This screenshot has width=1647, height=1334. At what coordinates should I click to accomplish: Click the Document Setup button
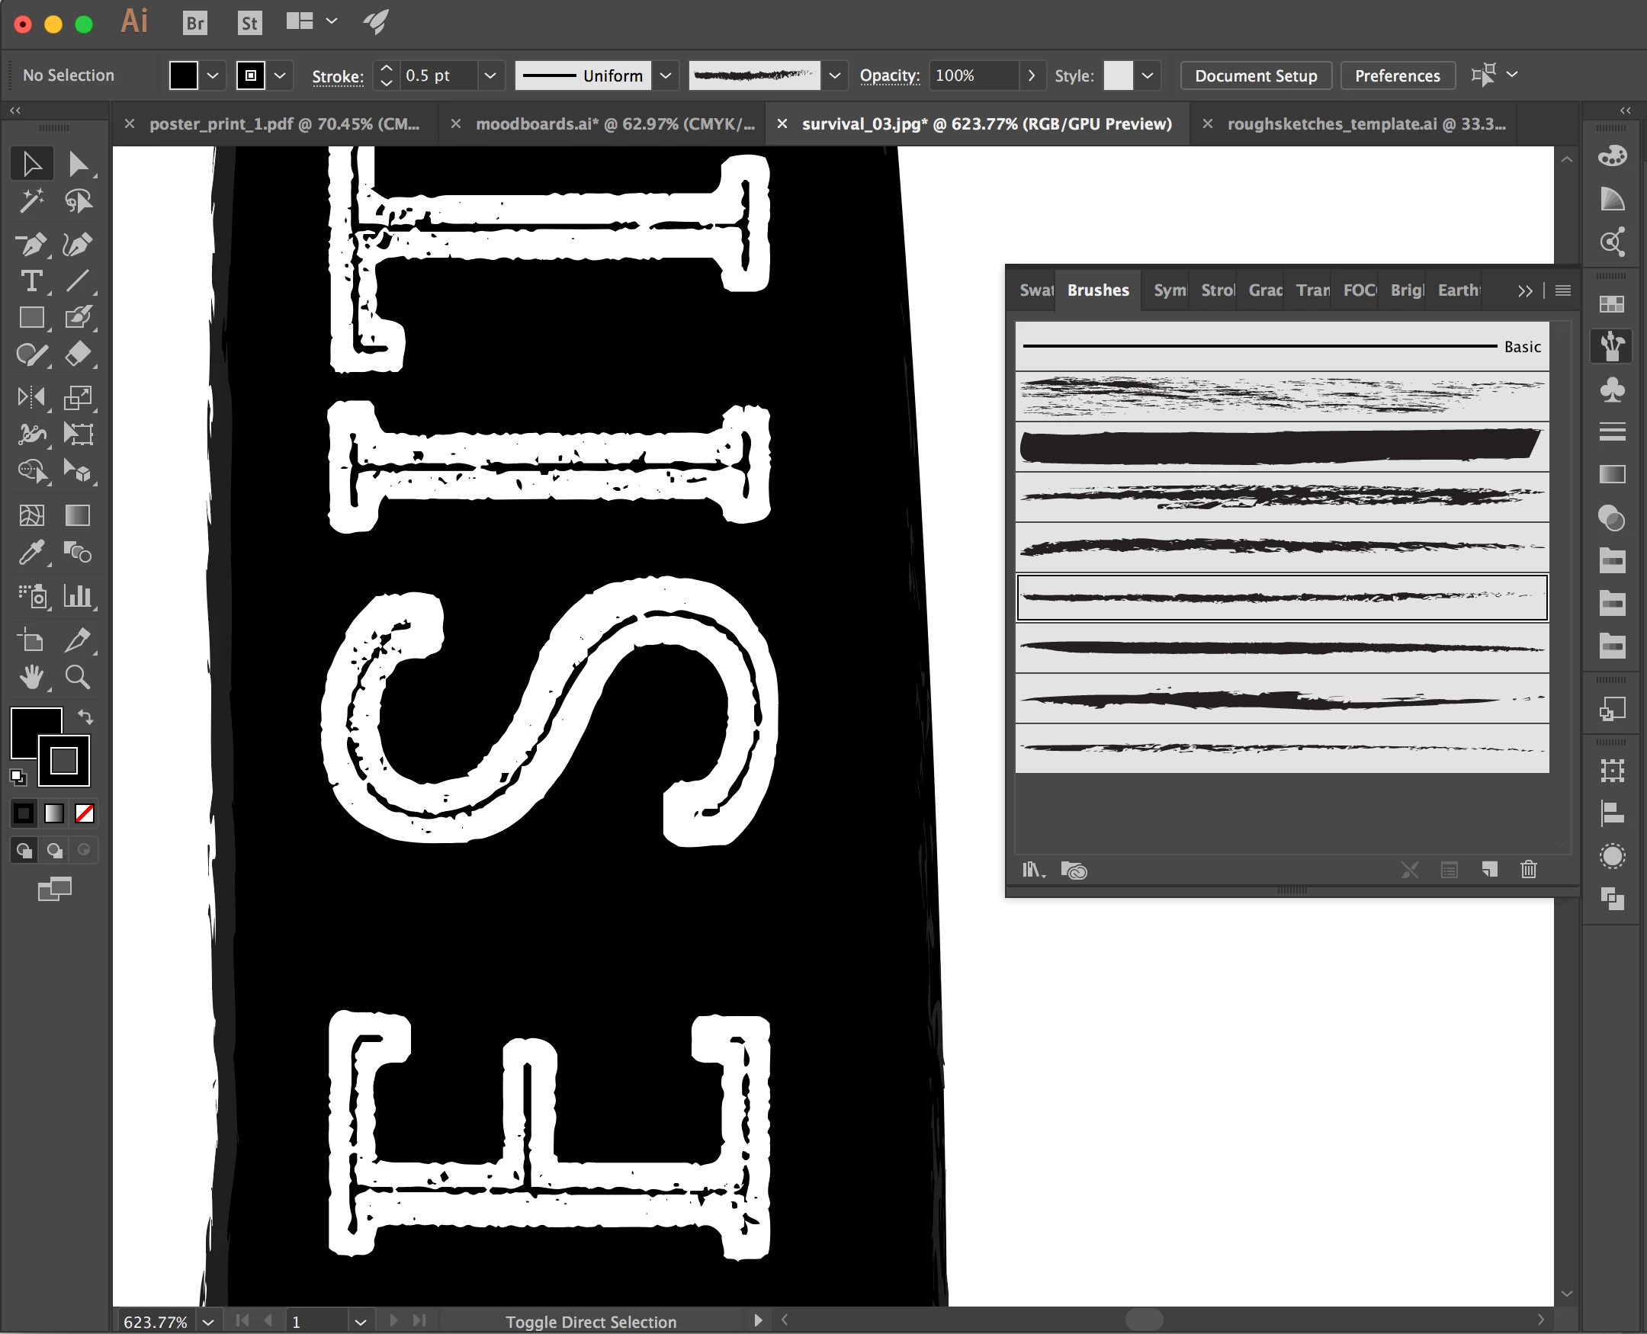[x=1255, y=75]
